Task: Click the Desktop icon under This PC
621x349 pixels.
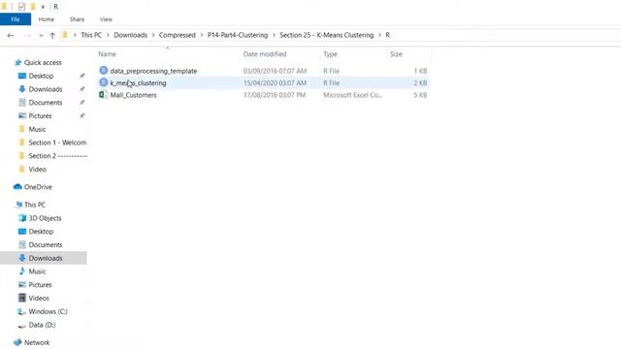Action: (x=22, y=231)
